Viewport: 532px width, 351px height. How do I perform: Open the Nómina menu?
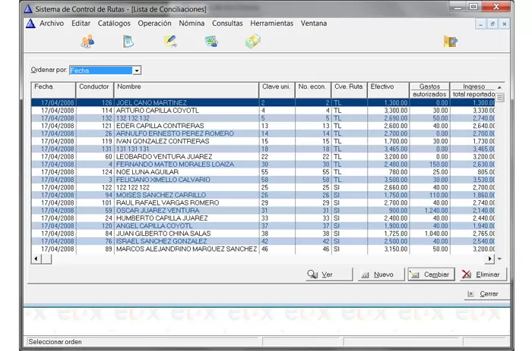tap(192, 24)
